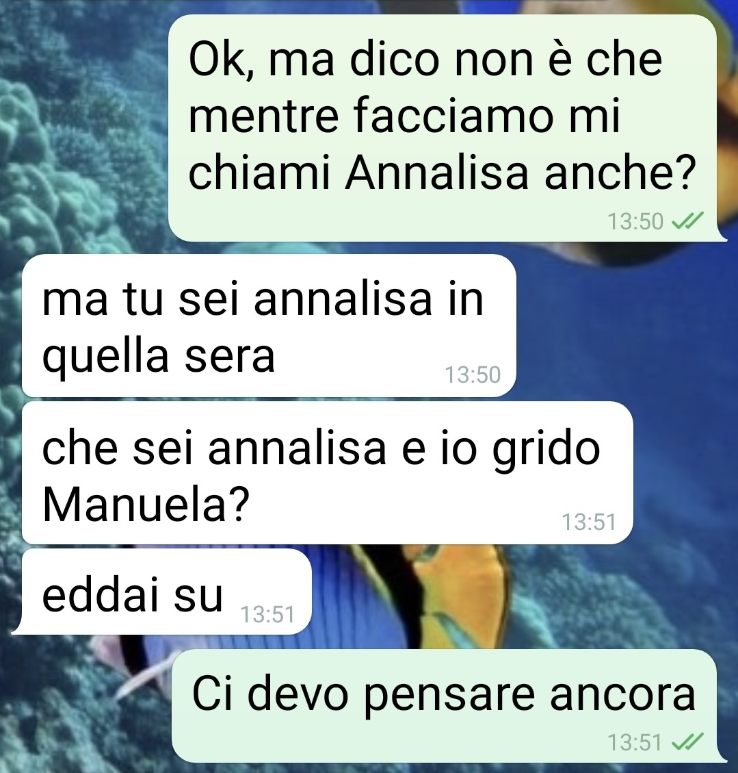Tap the tail of the "eddai su" bubble
Image resolution: width=738 pixels, height=773 pixels.
pos(18,628)
